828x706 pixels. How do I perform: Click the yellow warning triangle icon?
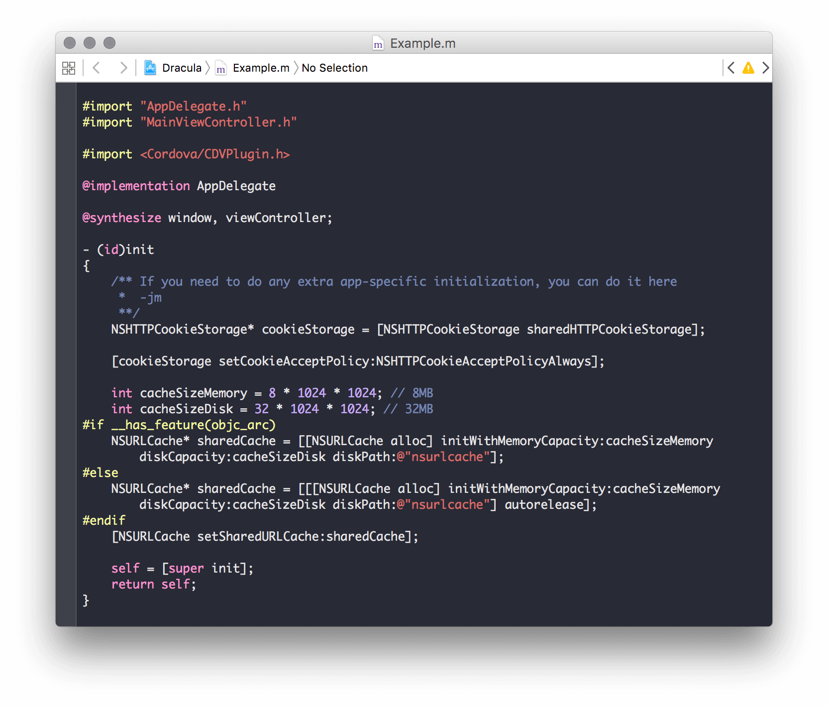click(748, 68)
